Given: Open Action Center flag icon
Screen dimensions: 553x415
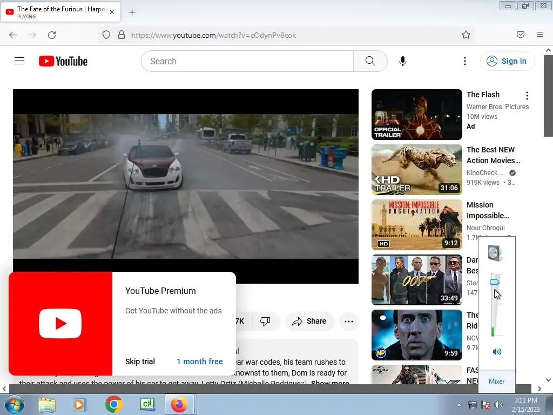Looking at the screenshot, I should tap(485, 405).
